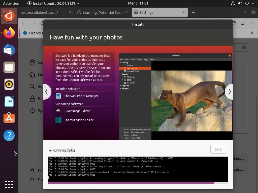Open Sync icon in Firefox sidebar

coord(33,111)
